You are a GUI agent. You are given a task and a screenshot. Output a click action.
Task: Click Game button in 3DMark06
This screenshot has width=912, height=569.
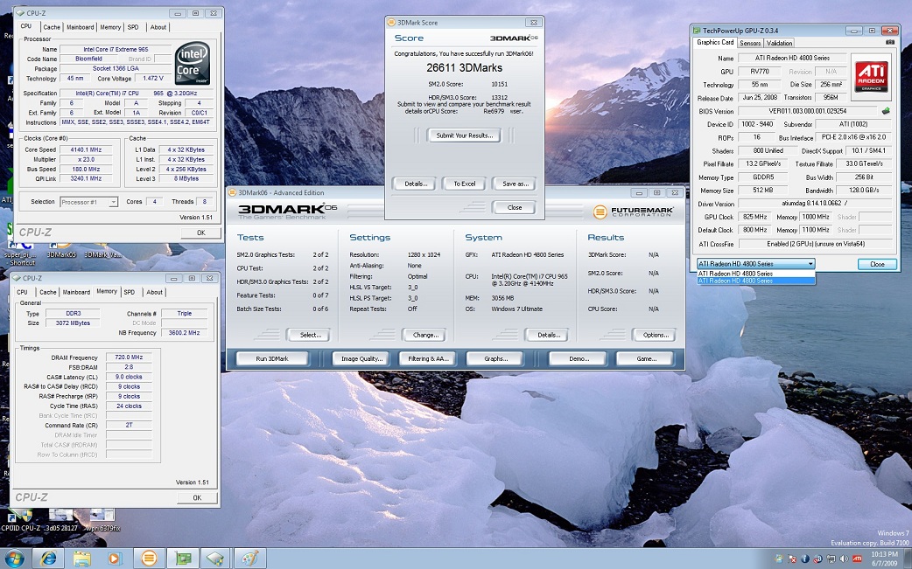point(646,358)
